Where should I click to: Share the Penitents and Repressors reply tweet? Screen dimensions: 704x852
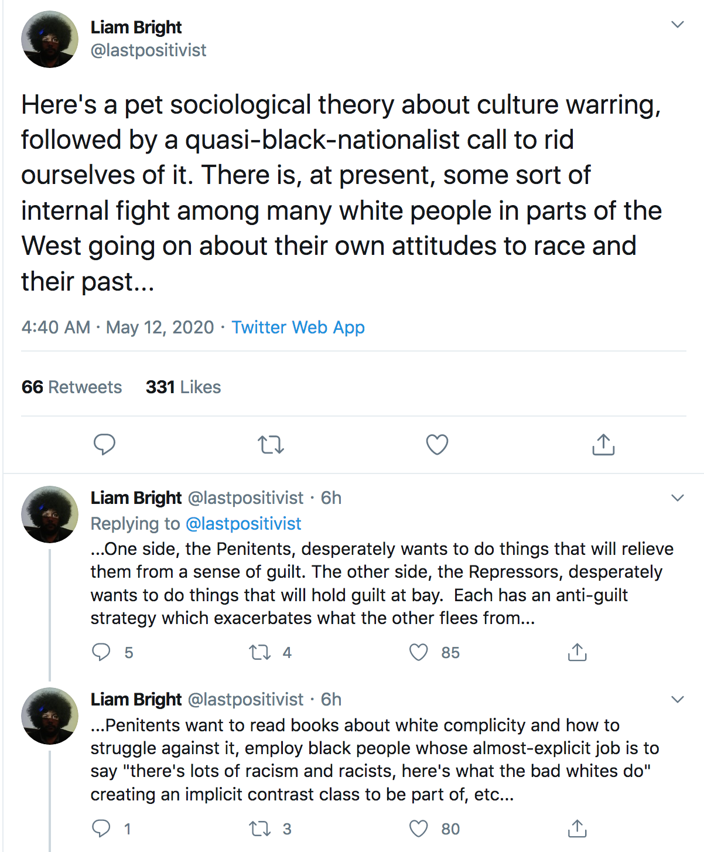click(x=577, y=652)
